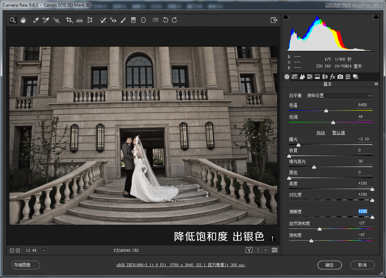Open workflow options link showing sRGB settings
386x278 pixels.
tap(181, 265)
